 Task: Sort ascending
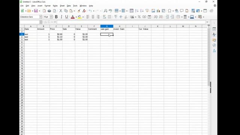[137, 11]
